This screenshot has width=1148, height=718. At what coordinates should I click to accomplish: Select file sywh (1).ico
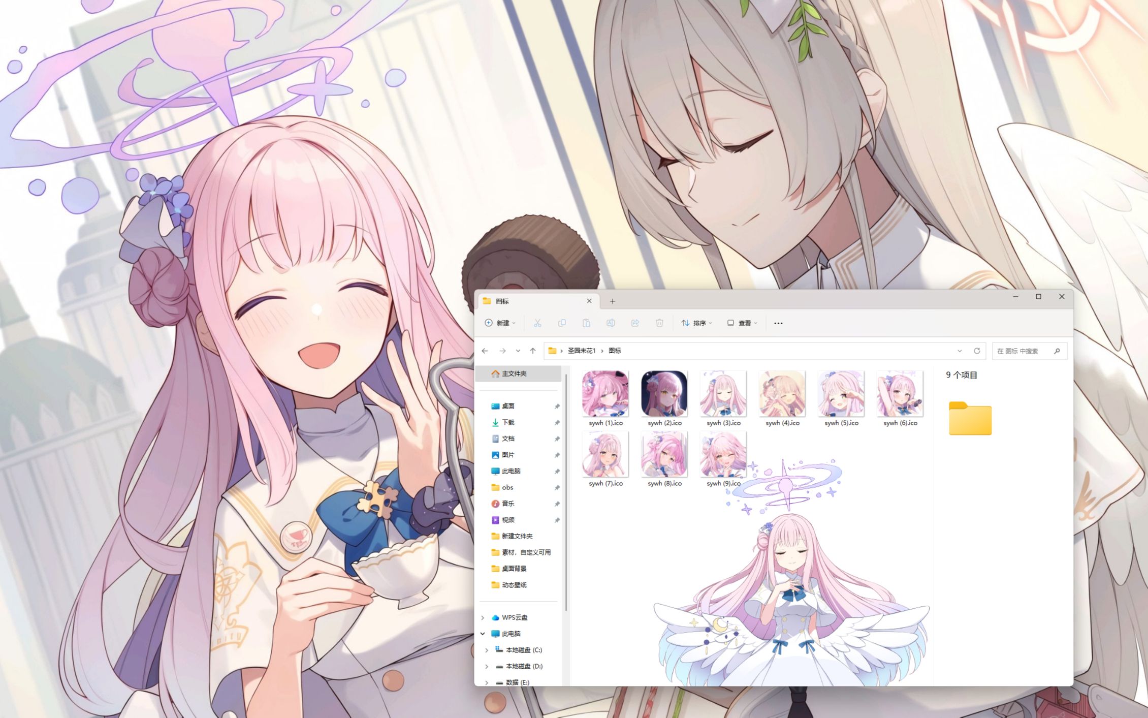pyautogui.click(x=605, y=398)
